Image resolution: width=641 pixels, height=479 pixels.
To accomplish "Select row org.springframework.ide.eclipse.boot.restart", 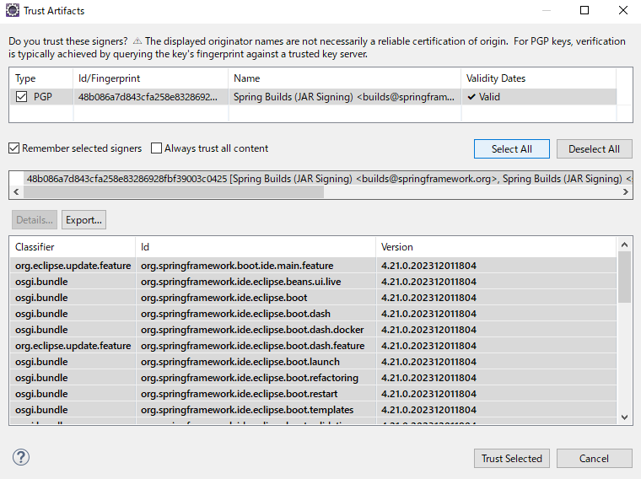I will pos(313,394).
